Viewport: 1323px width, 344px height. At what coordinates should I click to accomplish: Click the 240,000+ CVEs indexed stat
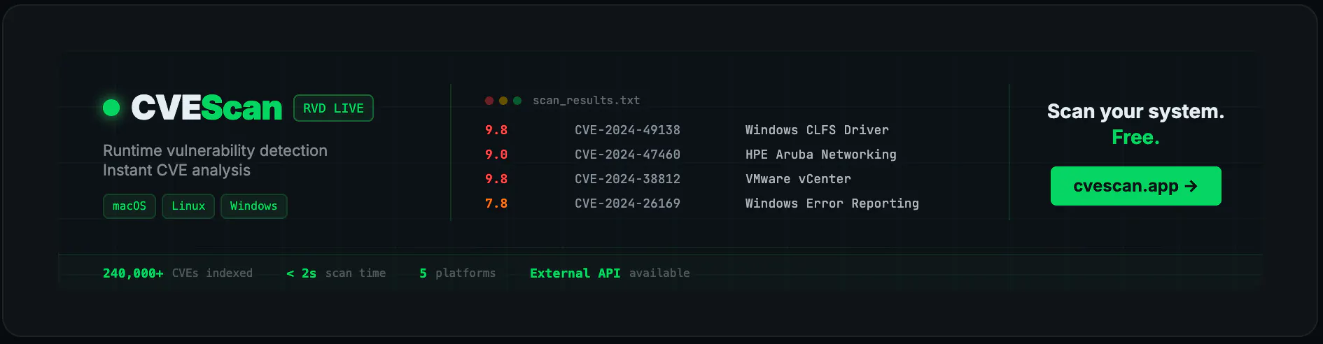[178, 273]
